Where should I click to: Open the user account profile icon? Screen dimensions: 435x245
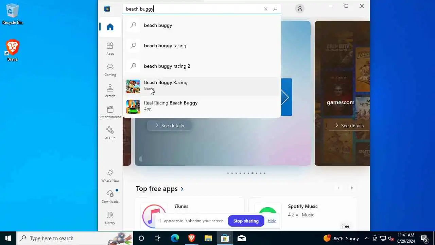pos(300,9)
